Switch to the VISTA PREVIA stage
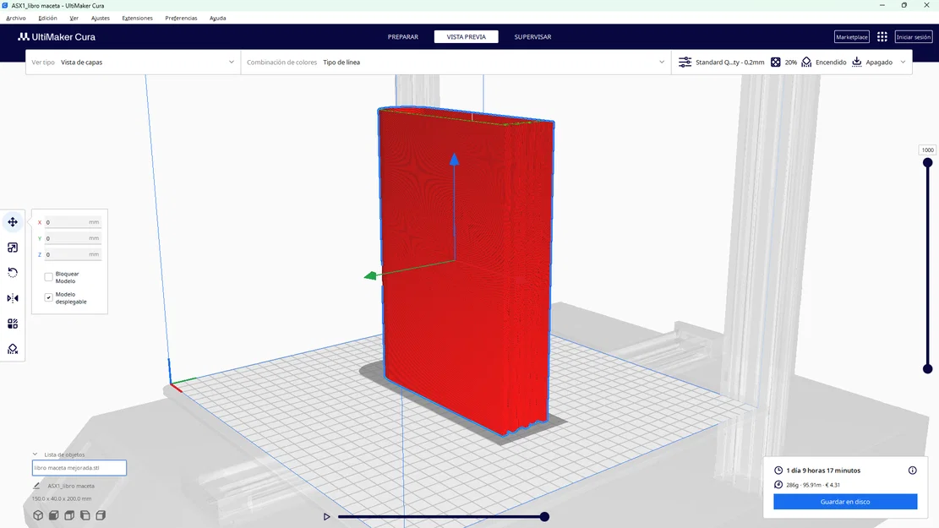The width and height of the screenshot is (939, 528). click(x=467, y=36)
